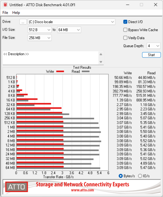The height and width of the screenshot is (197, 163).
Task: Expand the File Size dropdown showing 256 MB
Action: pyautogui.click(x=40, y=38)
